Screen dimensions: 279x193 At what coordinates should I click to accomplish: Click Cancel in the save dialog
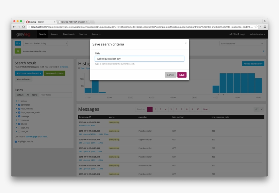pos(170,75)
